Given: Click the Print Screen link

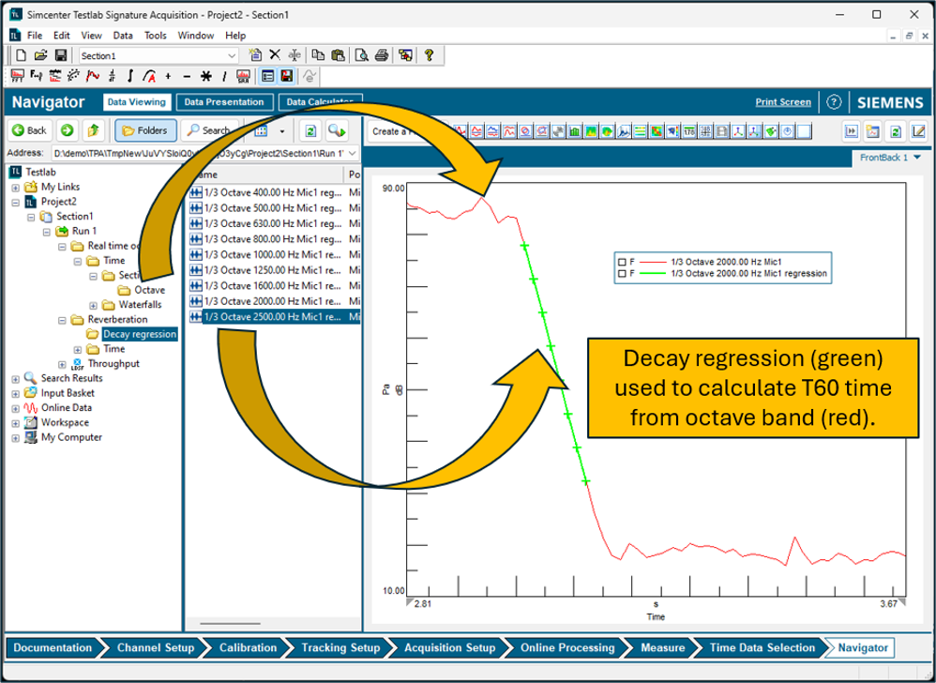Looking at the screenshot, I should click(x=783, y=102).
